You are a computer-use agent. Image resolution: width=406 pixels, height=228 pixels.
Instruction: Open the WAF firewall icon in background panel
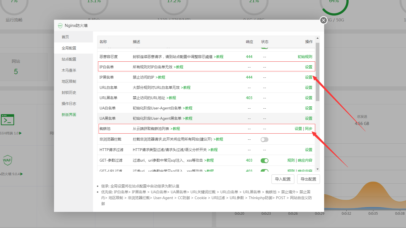(7, 160)
